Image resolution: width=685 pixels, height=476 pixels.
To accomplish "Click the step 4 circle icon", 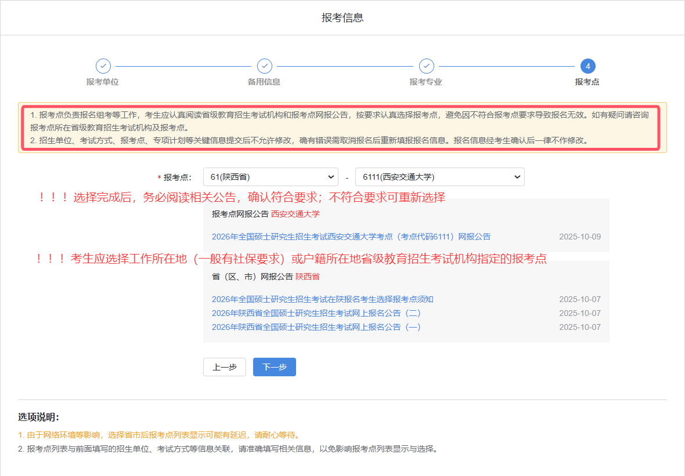I will click(x=587, y=66).
